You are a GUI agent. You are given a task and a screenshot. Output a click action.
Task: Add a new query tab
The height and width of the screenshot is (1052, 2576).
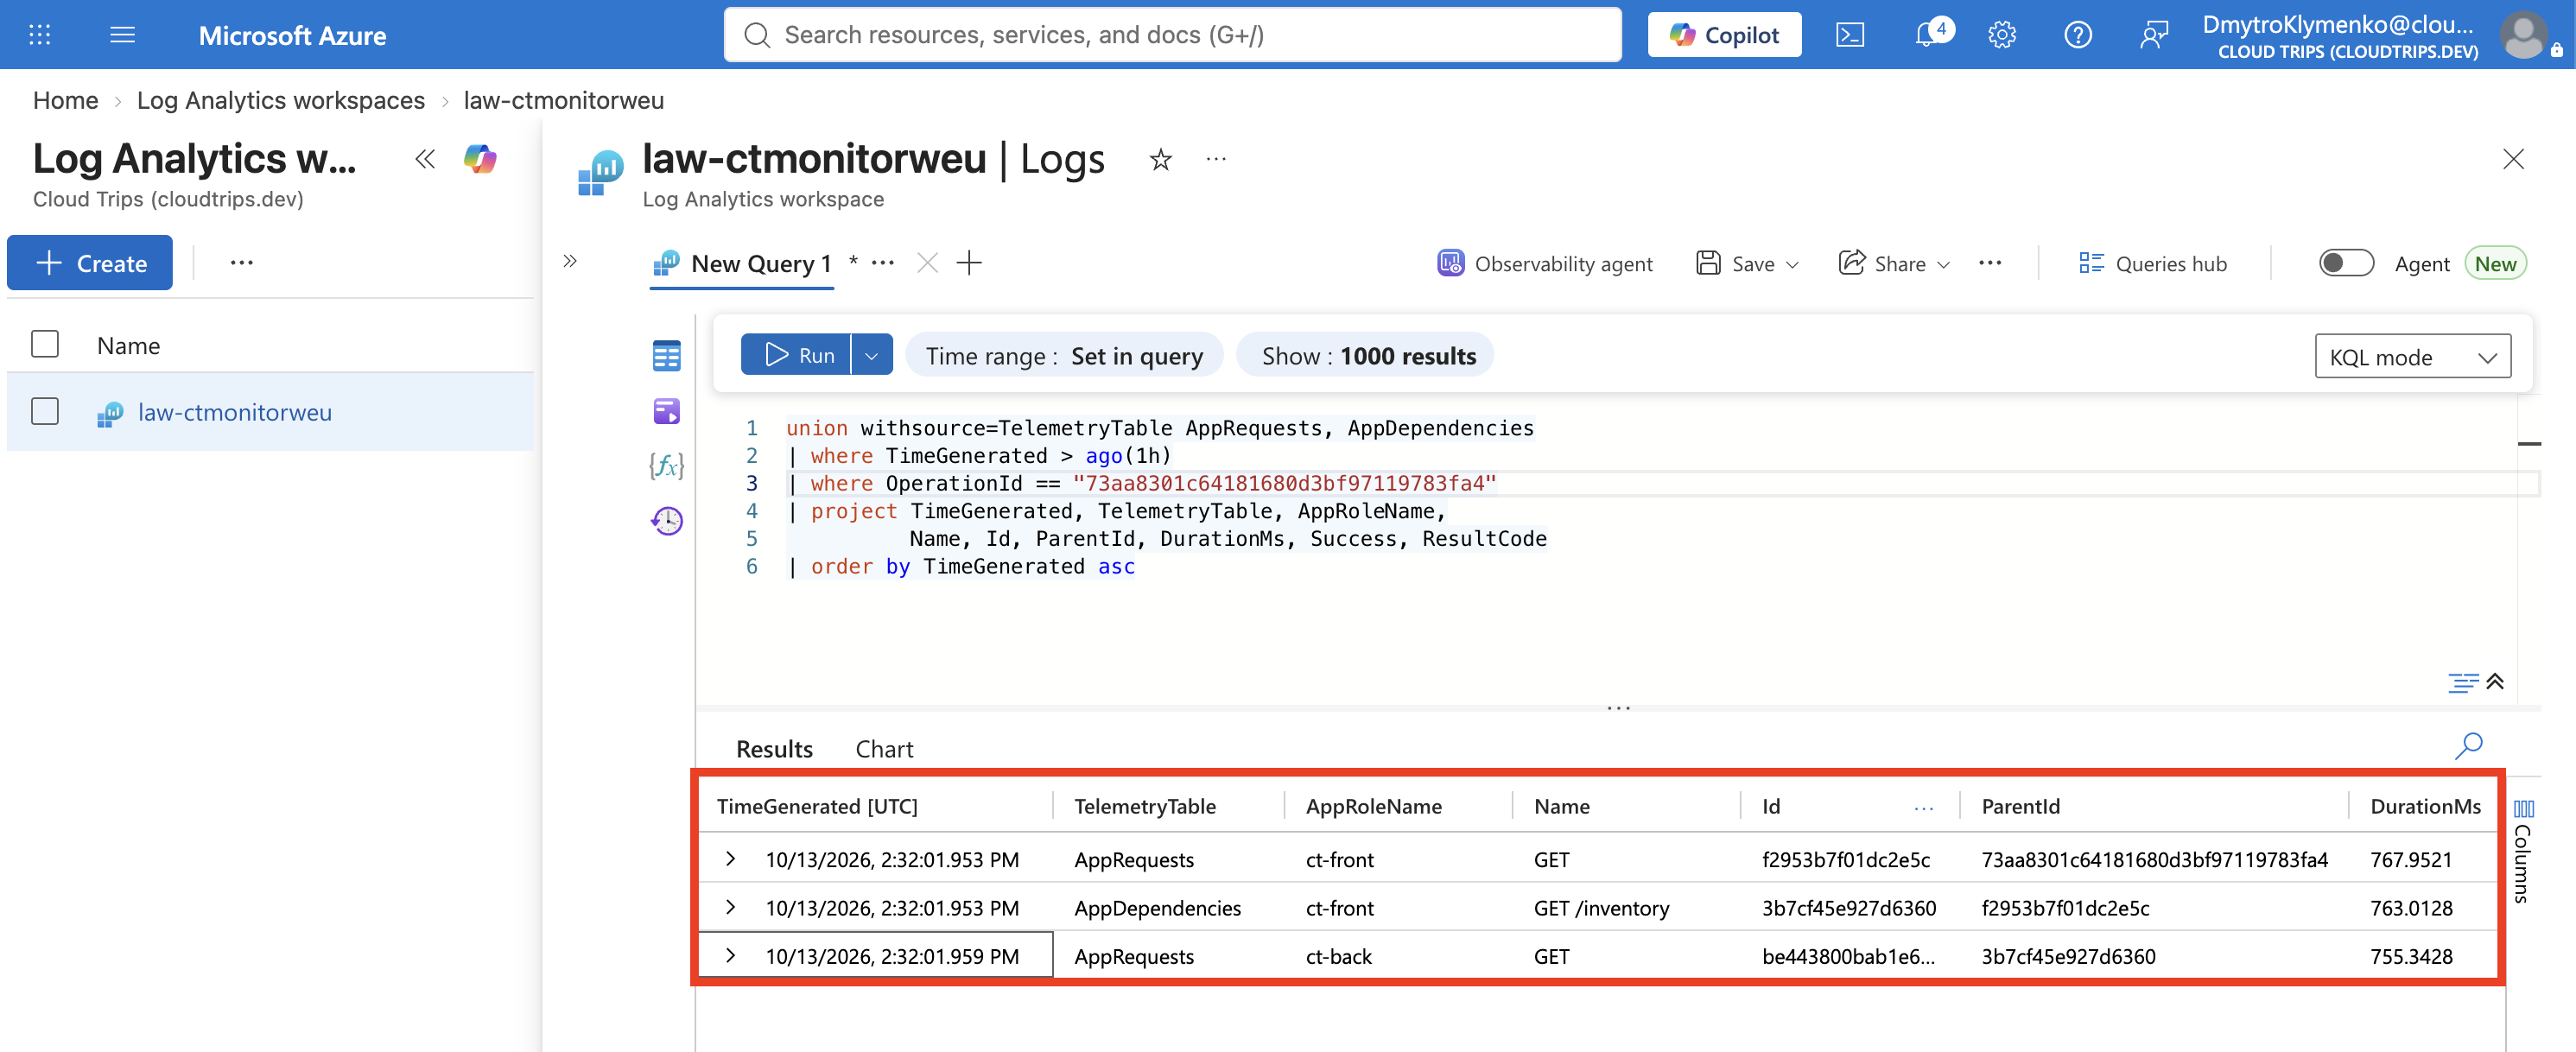pos(968,263)
